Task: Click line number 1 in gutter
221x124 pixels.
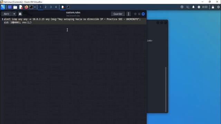Action: point(2,19)
